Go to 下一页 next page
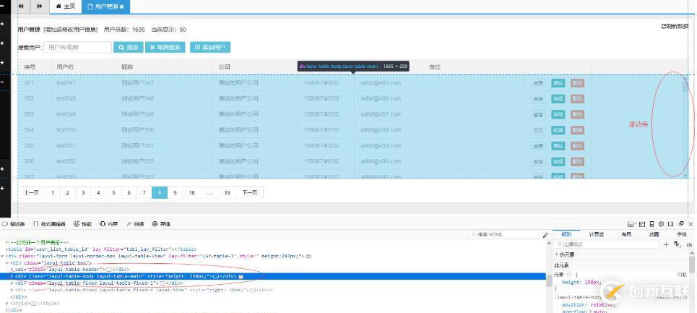This screenshot has width=697, height=313. pyautogui.click(x=249, y=192)
